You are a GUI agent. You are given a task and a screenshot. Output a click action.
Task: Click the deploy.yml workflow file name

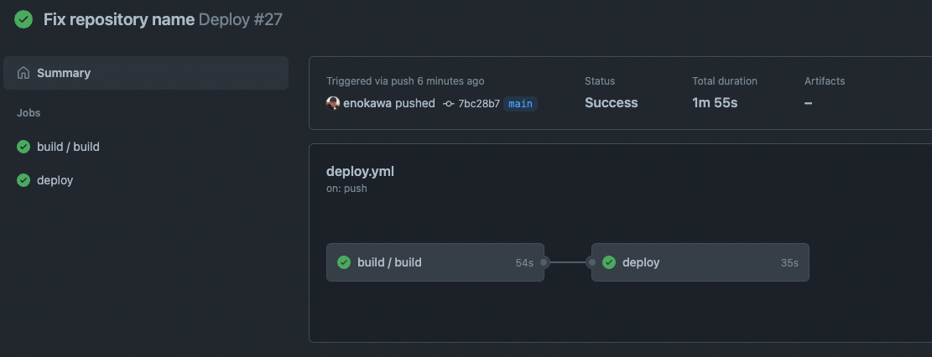coord(360,172)
